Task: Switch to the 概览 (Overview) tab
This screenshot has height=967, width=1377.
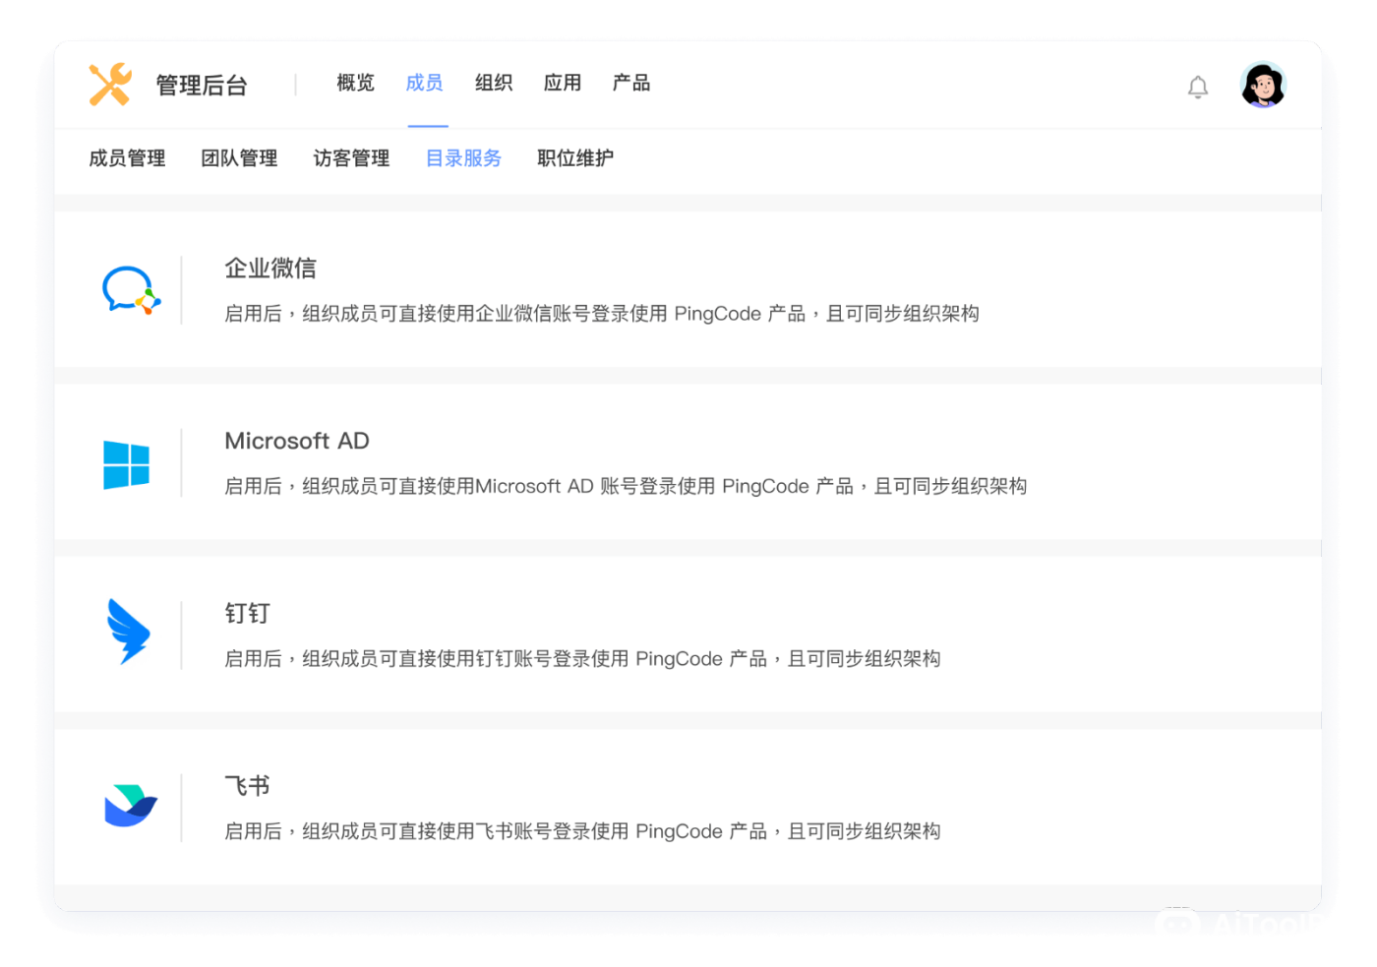Action: [354, 84]
